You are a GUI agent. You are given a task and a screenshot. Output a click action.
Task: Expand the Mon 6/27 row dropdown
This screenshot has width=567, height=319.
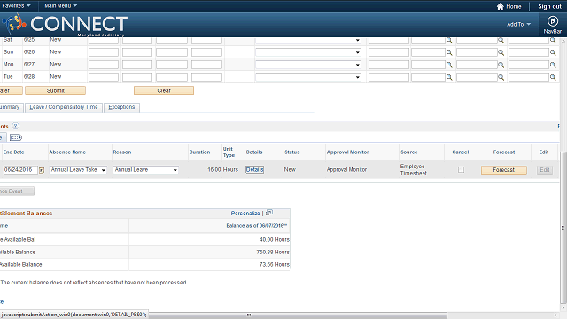(308, 65)
